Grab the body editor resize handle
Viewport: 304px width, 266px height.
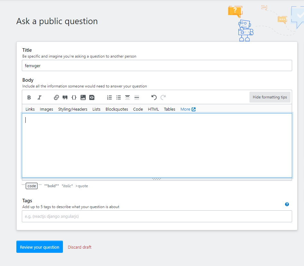coord(157,179)
